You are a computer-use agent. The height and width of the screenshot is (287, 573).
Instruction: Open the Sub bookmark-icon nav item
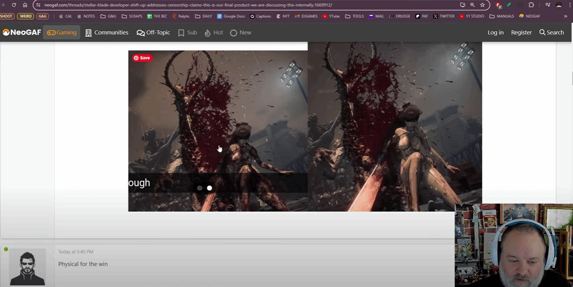[187, 33]
